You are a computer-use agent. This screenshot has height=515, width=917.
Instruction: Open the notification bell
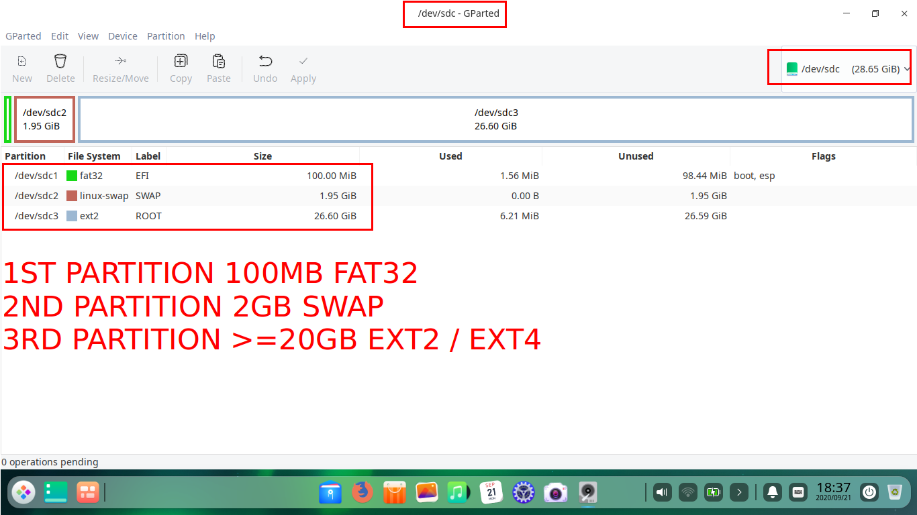(x=773, y=492)
